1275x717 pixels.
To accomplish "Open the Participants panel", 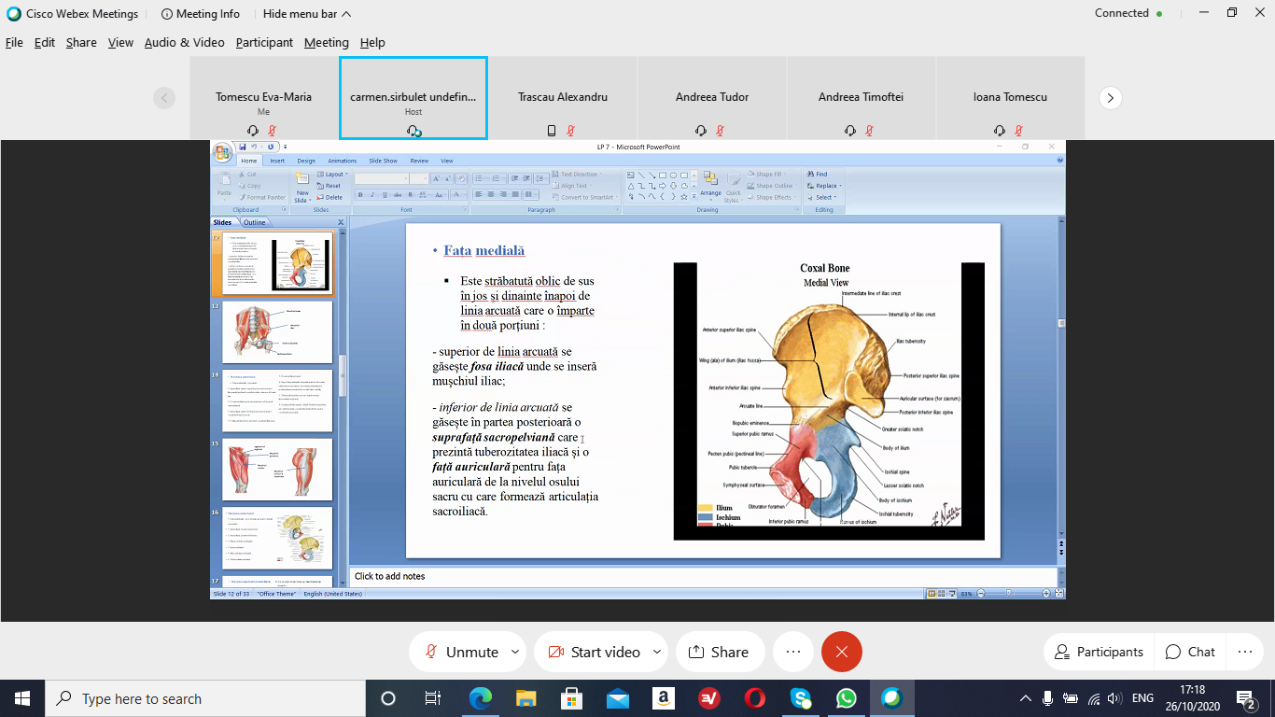I will tap(1098, 652).
